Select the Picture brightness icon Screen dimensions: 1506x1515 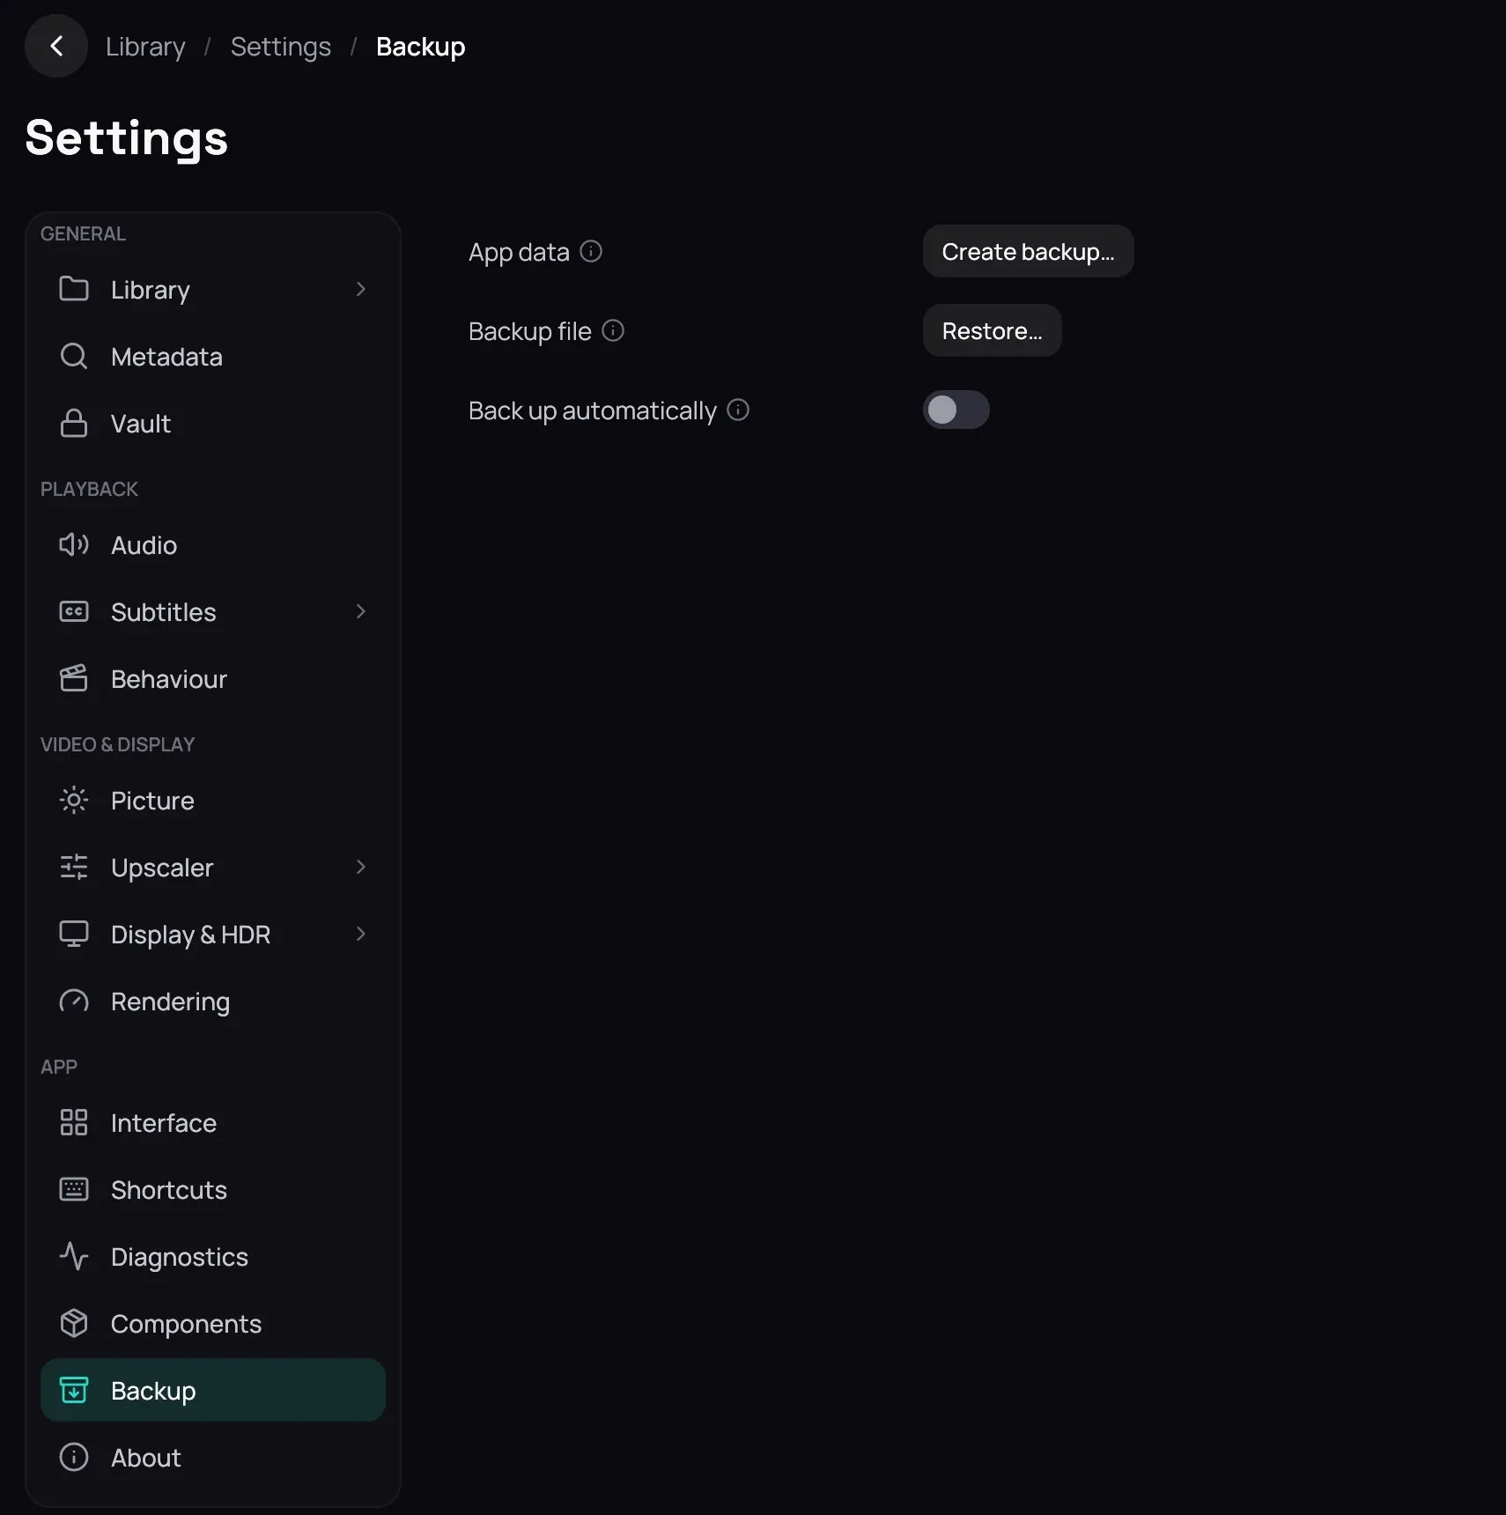point(74,800)
